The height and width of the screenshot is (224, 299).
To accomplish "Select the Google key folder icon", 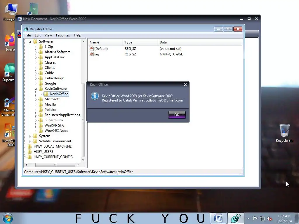I will (x=41, y=83).
